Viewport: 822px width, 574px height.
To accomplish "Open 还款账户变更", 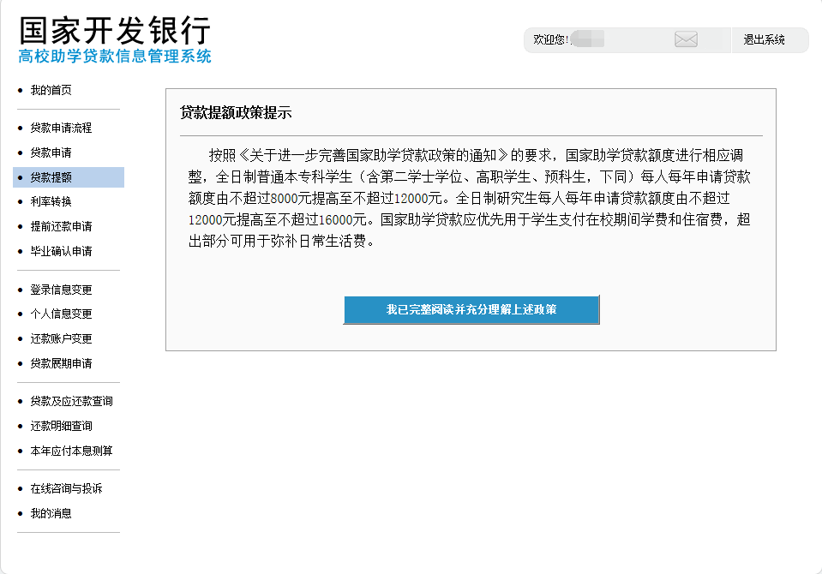I will (x=61, y=338).
